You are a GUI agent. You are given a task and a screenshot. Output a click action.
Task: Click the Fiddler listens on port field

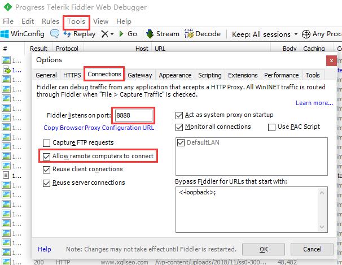(x=134, y=115)
